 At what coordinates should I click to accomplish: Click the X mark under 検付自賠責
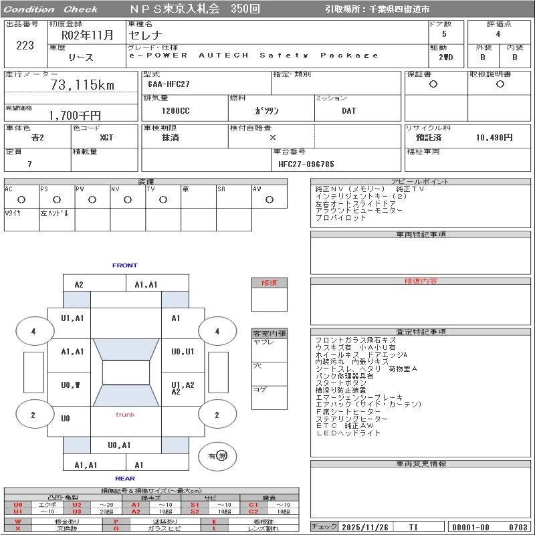click(272, 137)
